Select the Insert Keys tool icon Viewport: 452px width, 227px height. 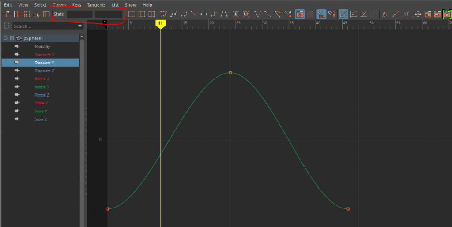click(x=16, y=14)
